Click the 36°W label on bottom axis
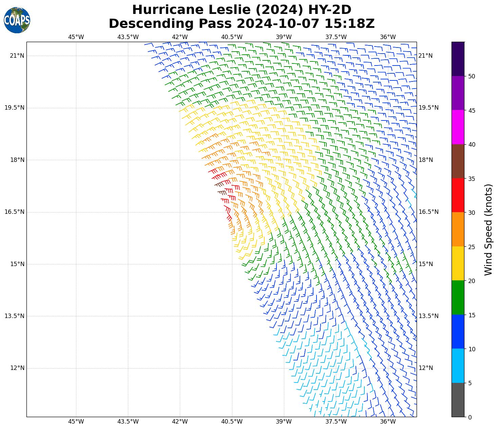Image resolution: width=498 pixels, height=429 pixels. tap(388, 422)
